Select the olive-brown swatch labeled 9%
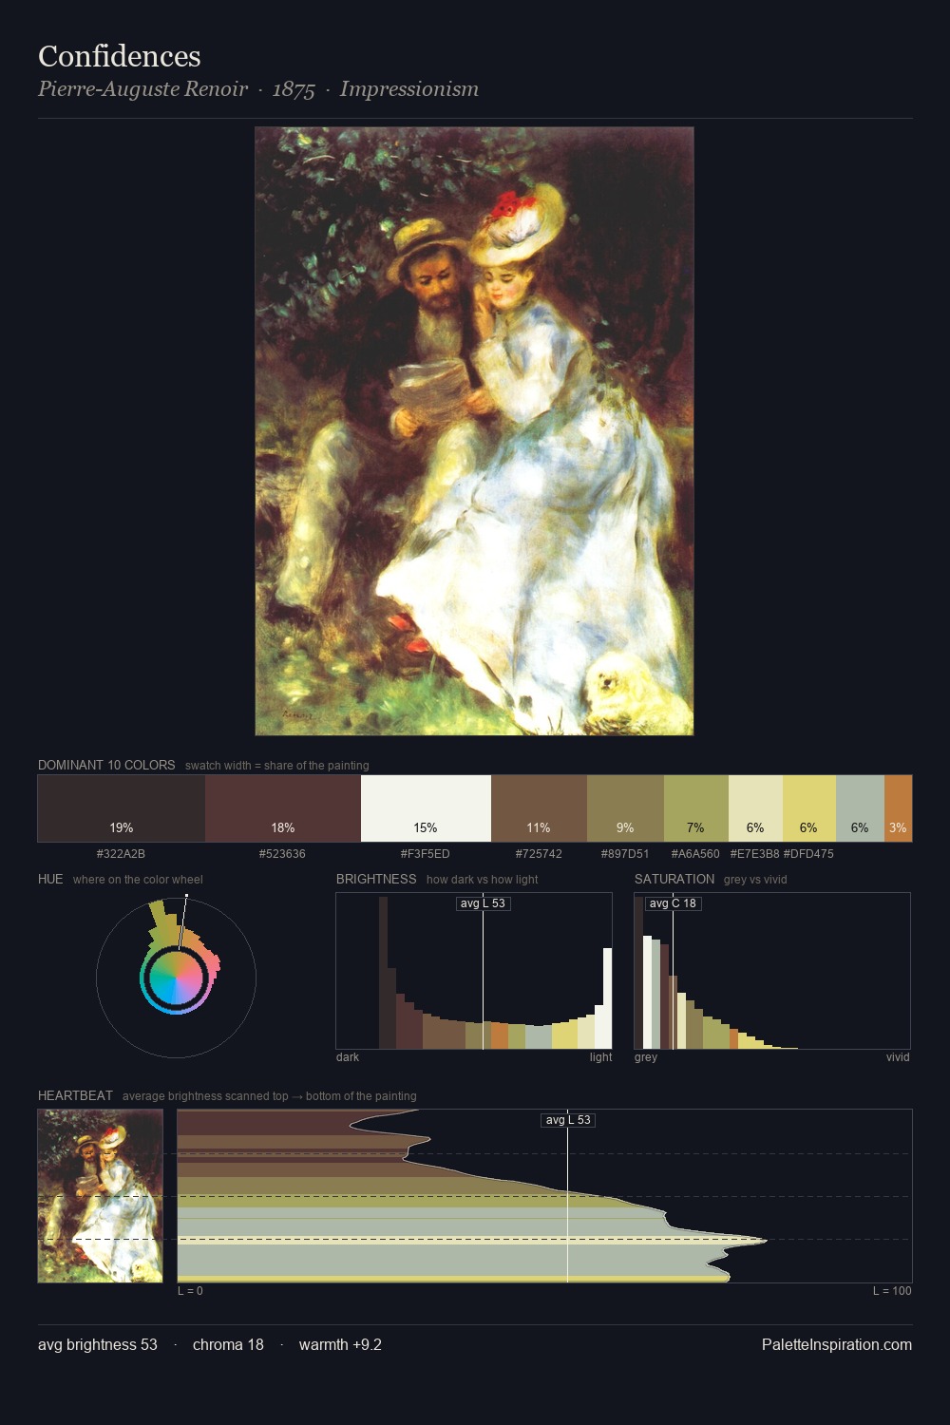Screen dimensions: 950x1425 (625, 808)
